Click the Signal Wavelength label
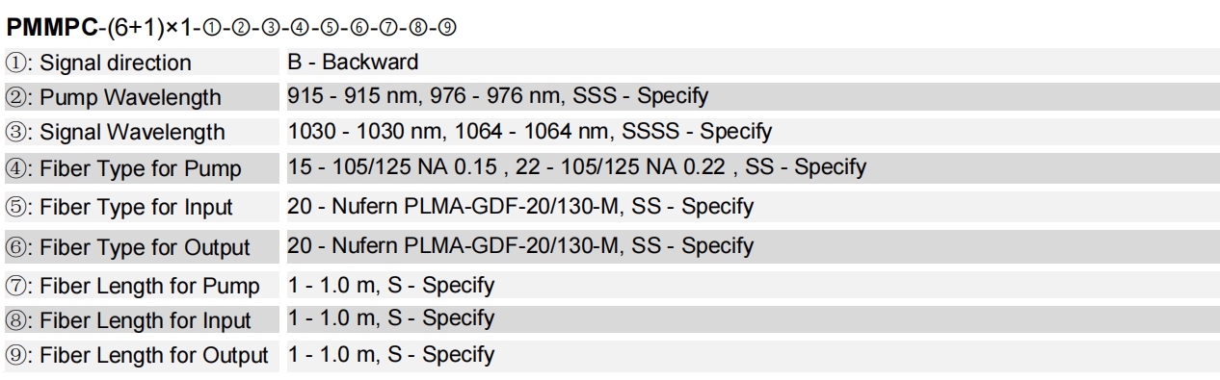 pyautogui.click(x=116, y=133)
